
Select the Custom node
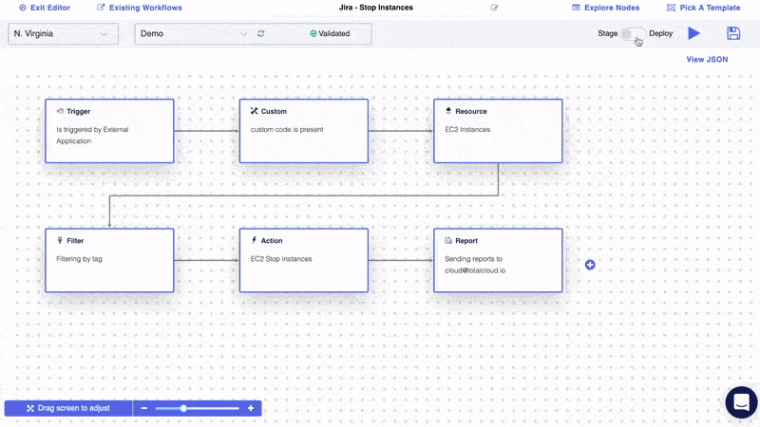click(304, 131)
